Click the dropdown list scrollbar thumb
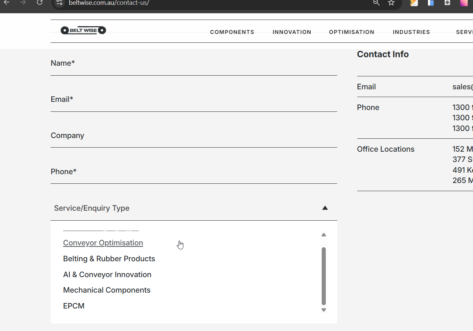This screenshot has width=473, height=331. [324, 276]
